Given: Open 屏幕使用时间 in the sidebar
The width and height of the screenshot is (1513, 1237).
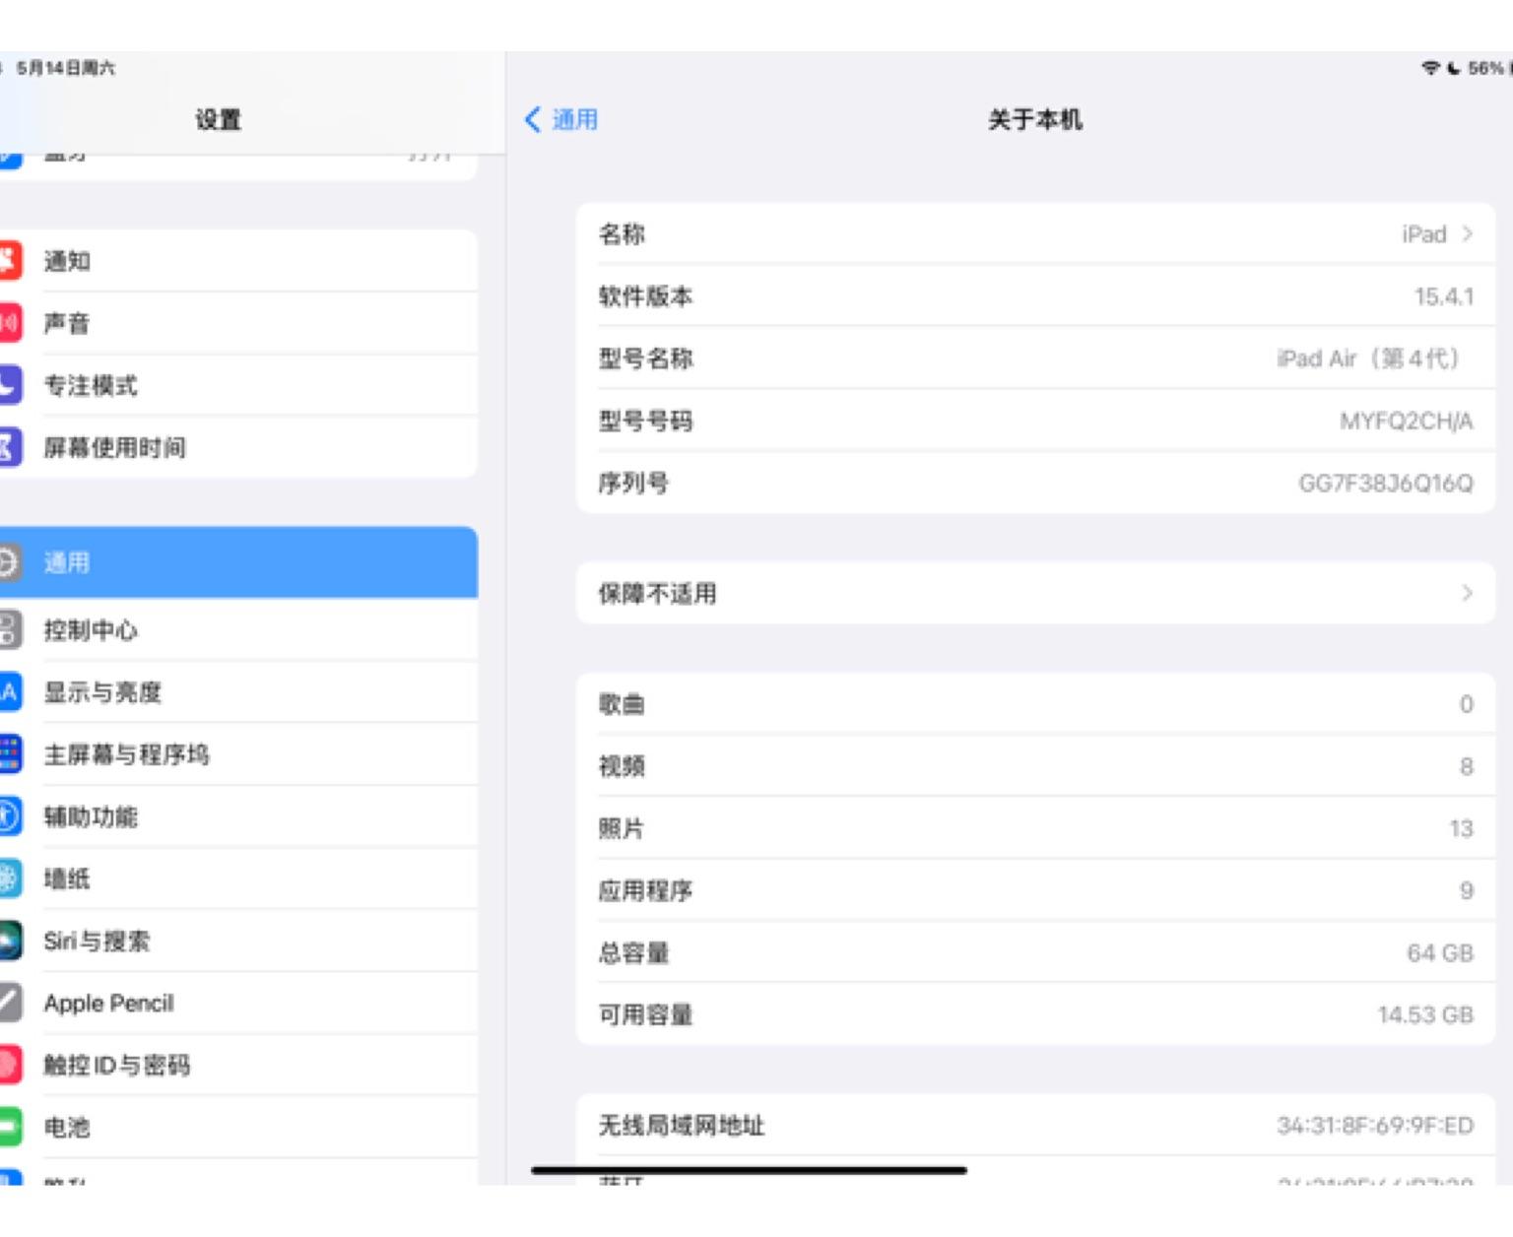Looking at the screenshot, I should coord(238,447).
